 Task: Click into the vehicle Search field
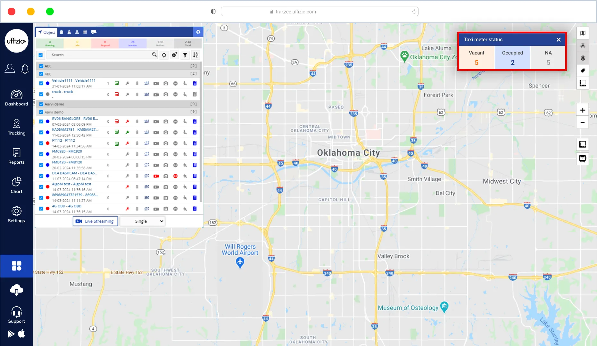[x=99, y=55]
